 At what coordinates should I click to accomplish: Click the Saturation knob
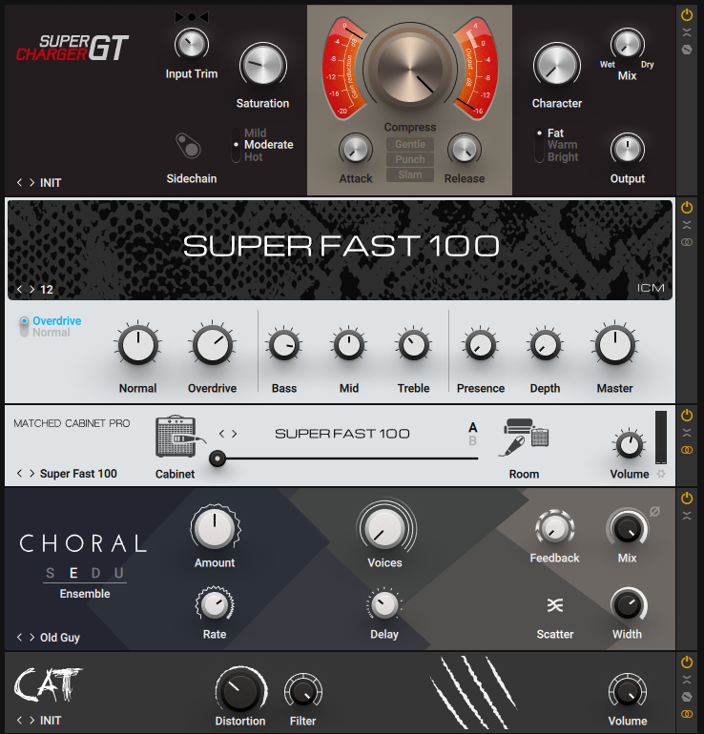(262, 66)
